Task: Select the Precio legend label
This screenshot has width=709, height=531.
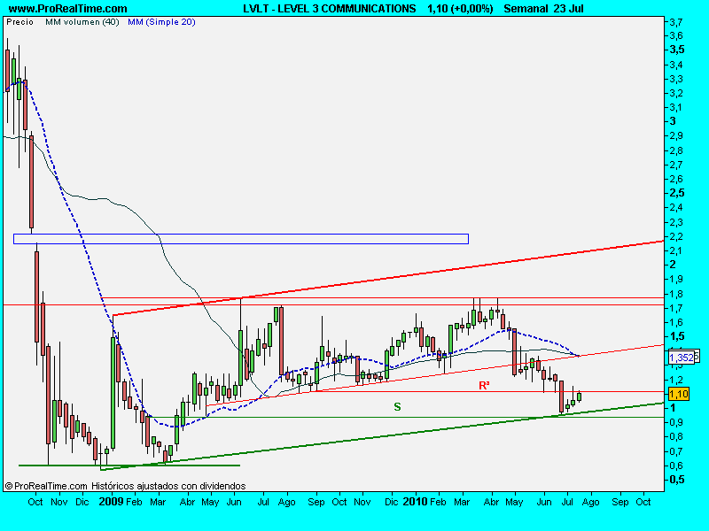Action: (19, 21)
